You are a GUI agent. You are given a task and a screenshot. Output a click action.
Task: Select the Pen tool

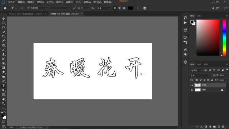(x=3, y=81)
